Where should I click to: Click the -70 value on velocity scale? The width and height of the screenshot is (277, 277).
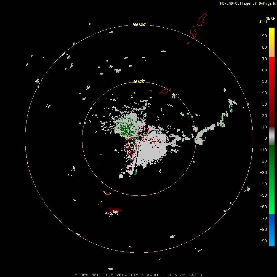coord(263,218)
